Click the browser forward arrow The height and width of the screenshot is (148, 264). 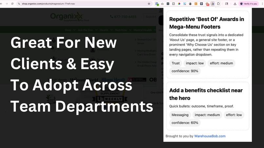point(7,4)
